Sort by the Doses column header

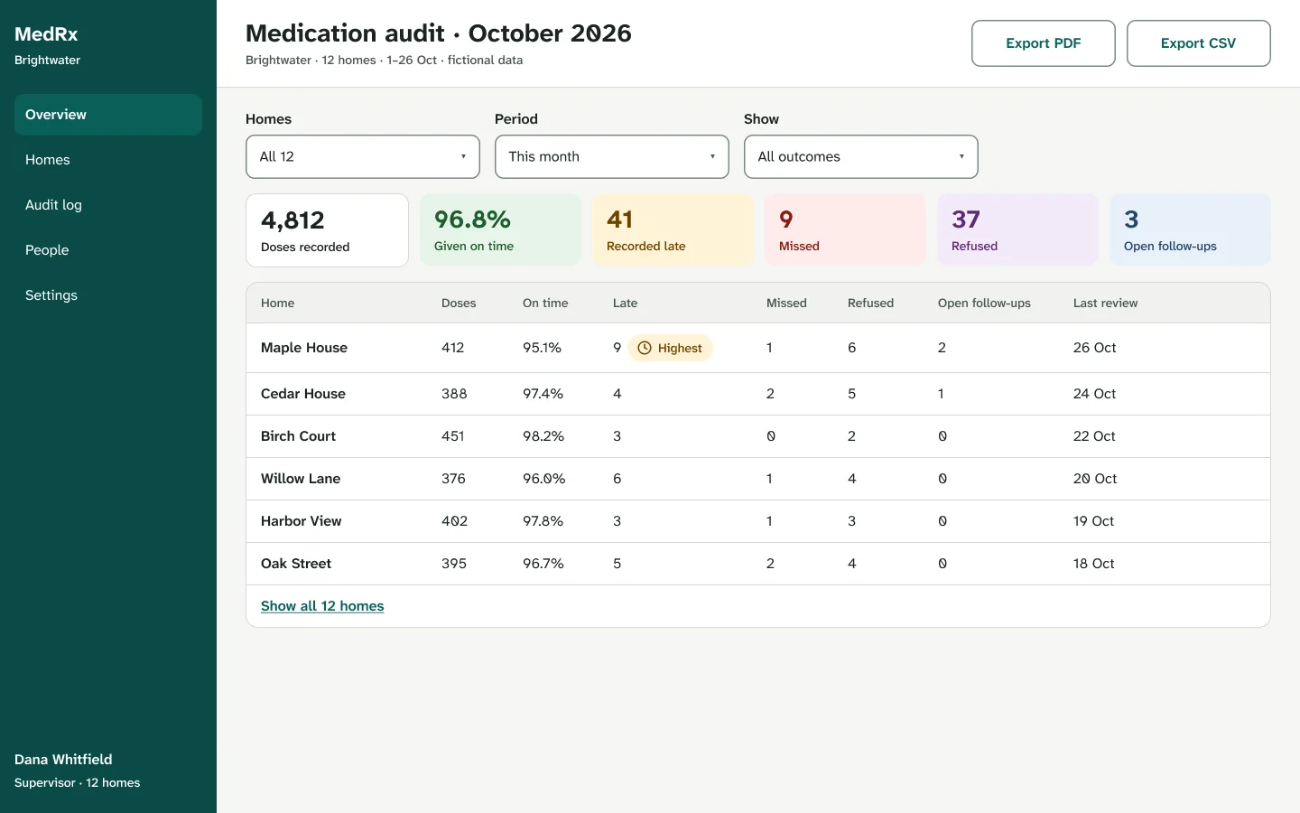(x=459, y=304)
